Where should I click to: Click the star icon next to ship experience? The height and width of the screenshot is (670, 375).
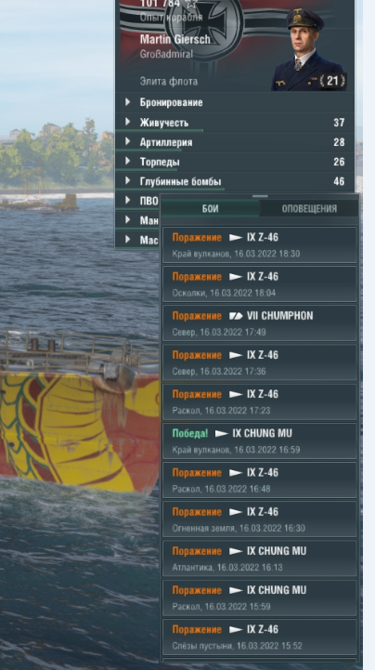pyautogui.click(x=191, y=4)
